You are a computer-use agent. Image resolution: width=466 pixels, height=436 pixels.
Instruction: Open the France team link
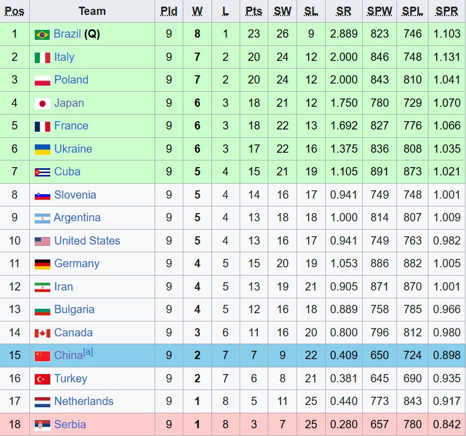click(71, 126)
